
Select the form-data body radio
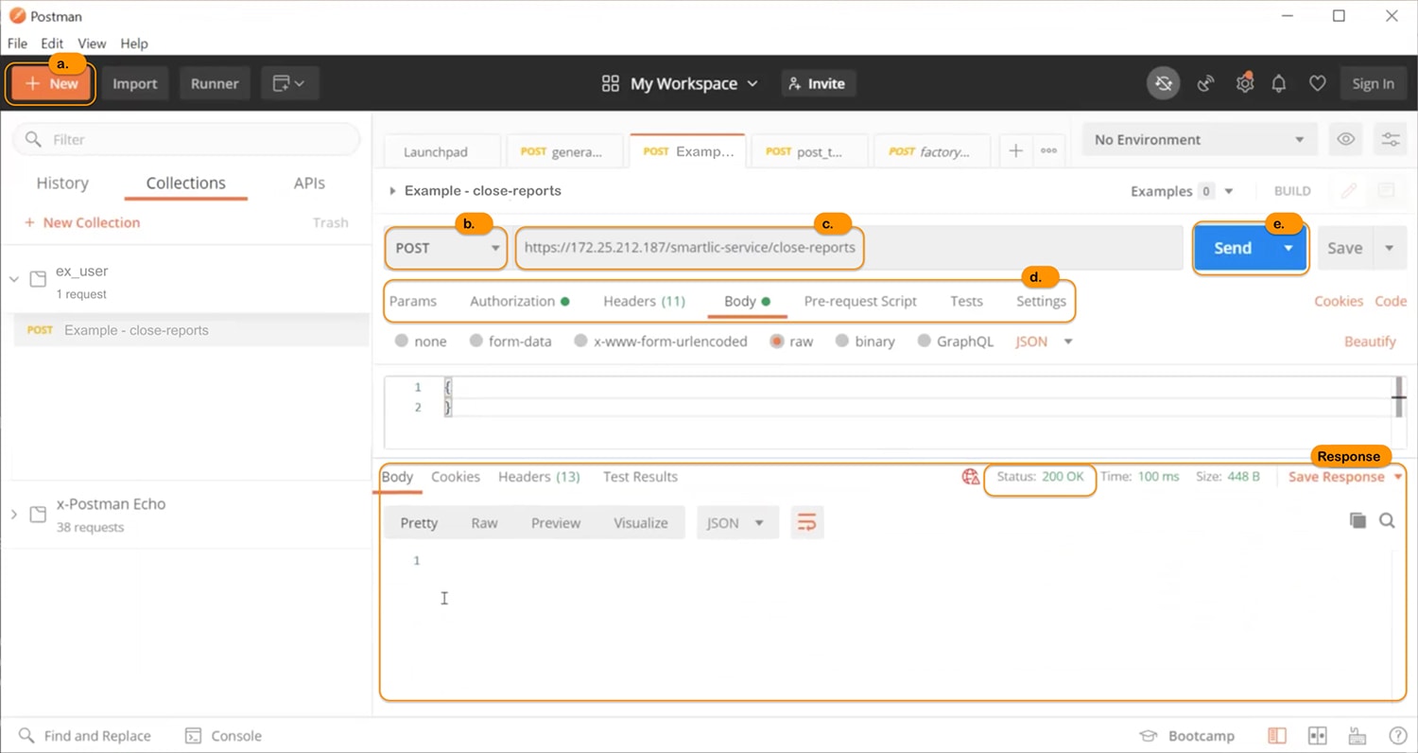click(476, 341)
